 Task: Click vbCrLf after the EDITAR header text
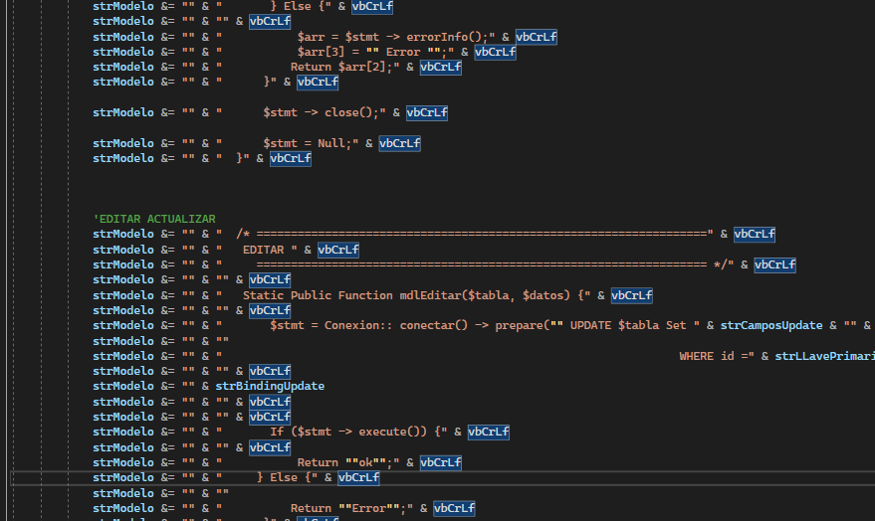click(x=338, y=250)
